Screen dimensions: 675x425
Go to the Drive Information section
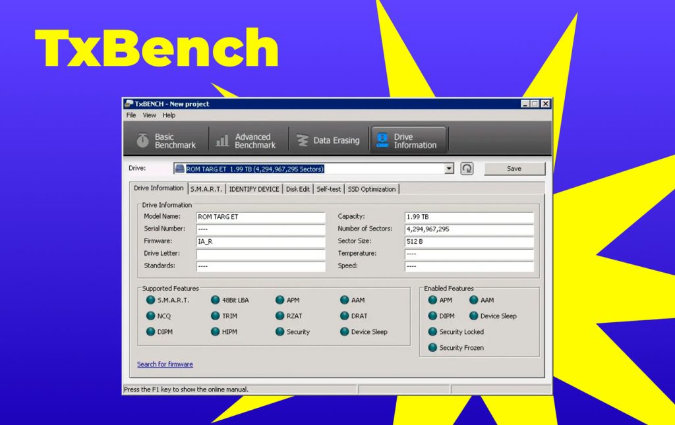[x=408, y=140]
